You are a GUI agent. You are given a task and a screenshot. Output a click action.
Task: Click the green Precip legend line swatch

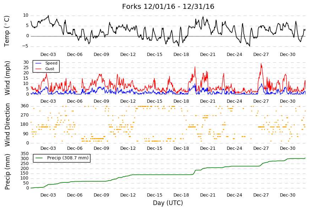[x=39, y=158]
